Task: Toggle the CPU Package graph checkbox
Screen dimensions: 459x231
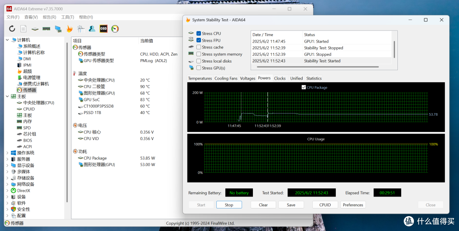Action: tap(303, 87)
